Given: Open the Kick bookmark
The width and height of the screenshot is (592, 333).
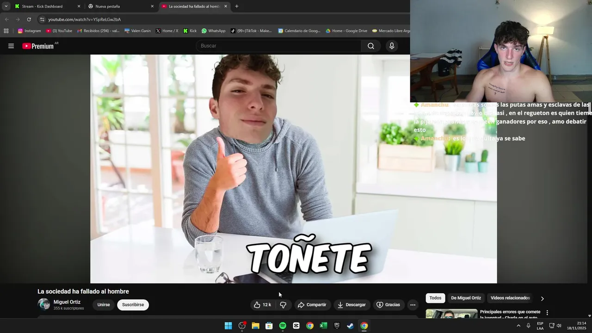Looking at the screenshot, I should click(190, 31).
